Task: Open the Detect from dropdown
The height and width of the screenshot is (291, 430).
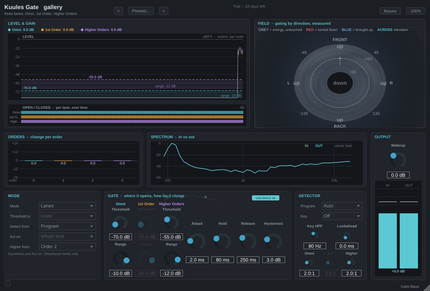Action: (x=67, y=226)
